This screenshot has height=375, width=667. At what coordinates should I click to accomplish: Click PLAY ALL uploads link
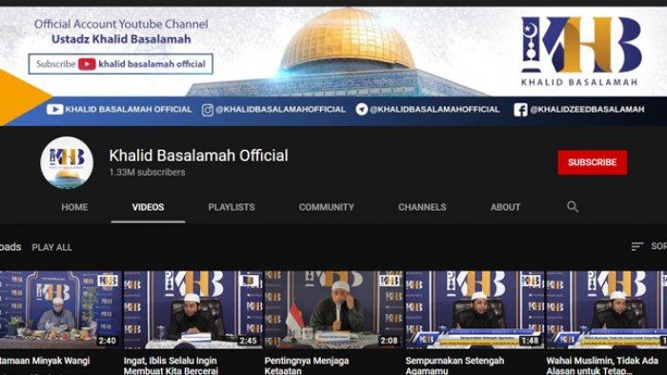(51, 247)
